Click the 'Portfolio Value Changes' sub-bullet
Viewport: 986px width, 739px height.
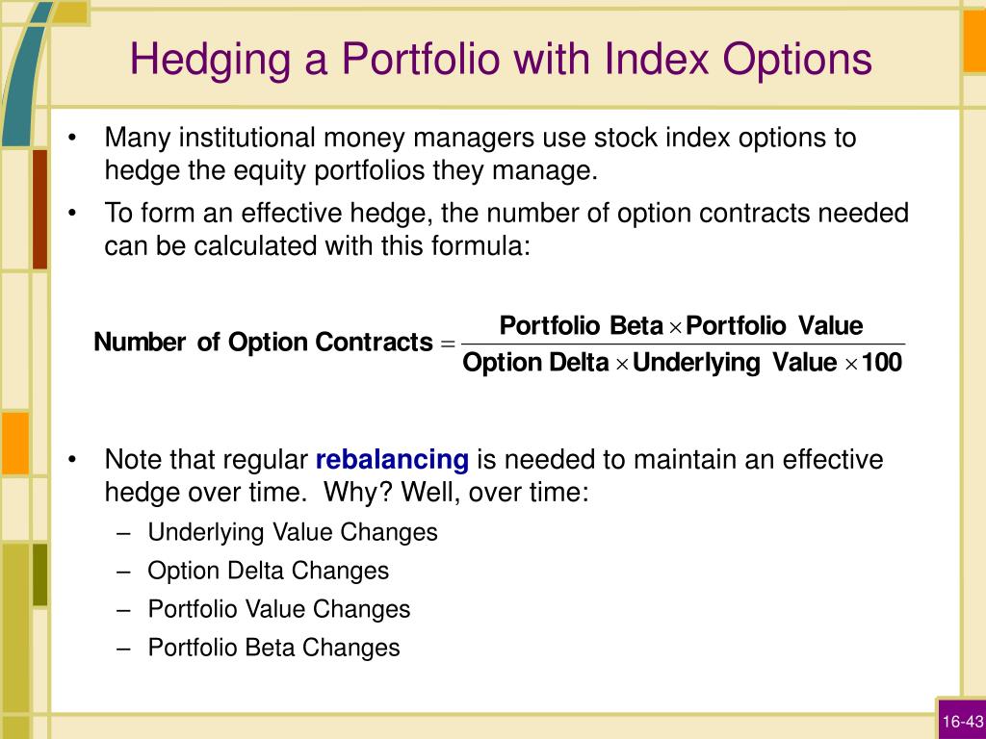pyautogui.click(x=278, y=609)
